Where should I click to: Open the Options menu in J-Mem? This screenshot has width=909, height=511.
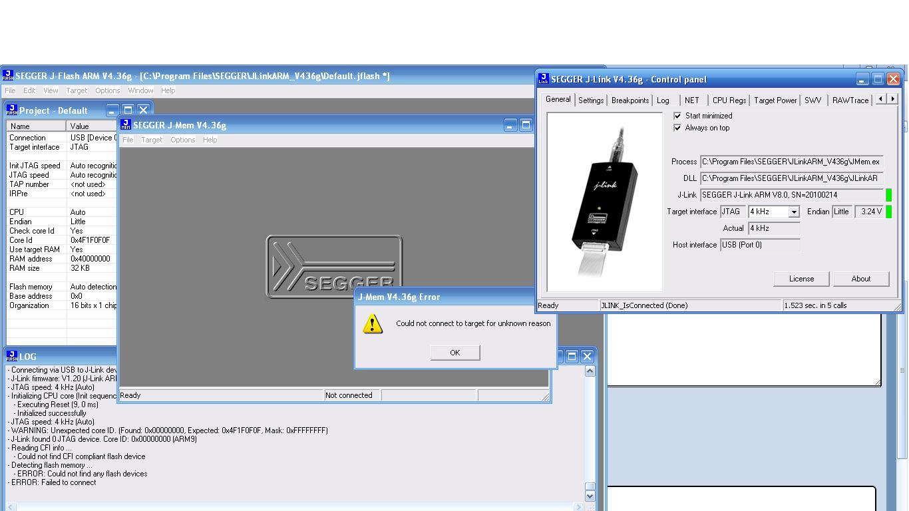click(182, 140)
